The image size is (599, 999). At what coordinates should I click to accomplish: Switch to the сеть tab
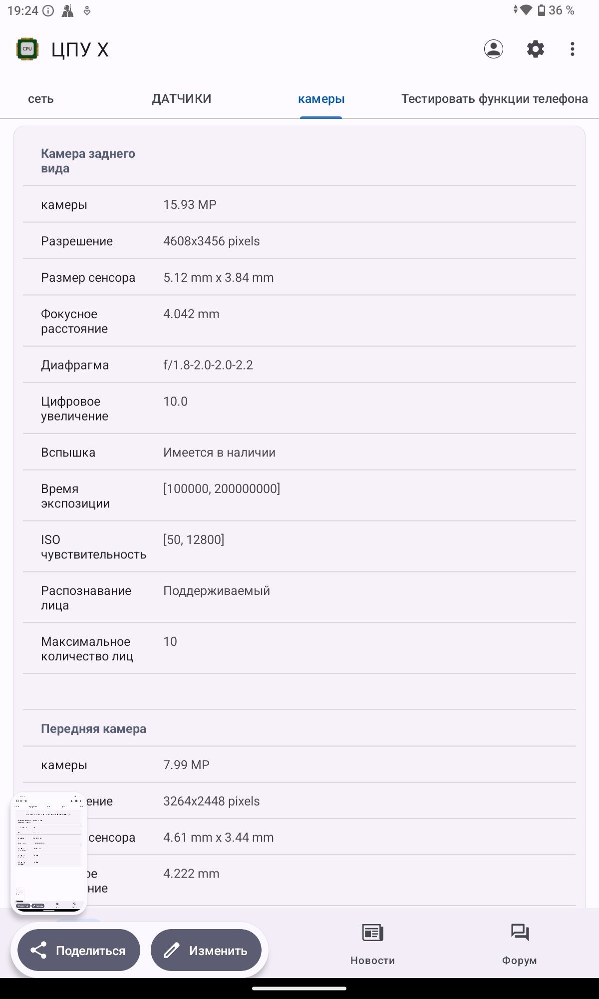click(x=40, y=99)
